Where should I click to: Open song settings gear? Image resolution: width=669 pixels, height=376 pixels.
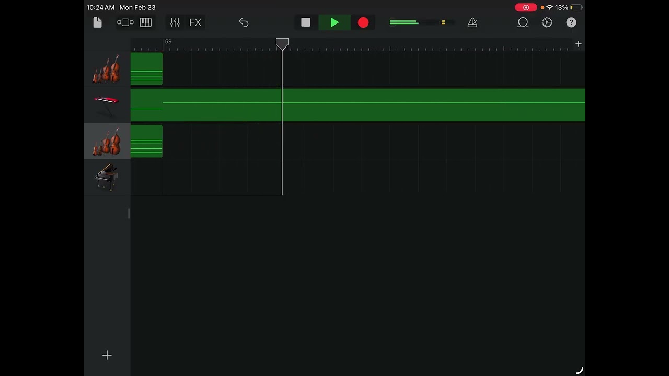click(547, 22)
